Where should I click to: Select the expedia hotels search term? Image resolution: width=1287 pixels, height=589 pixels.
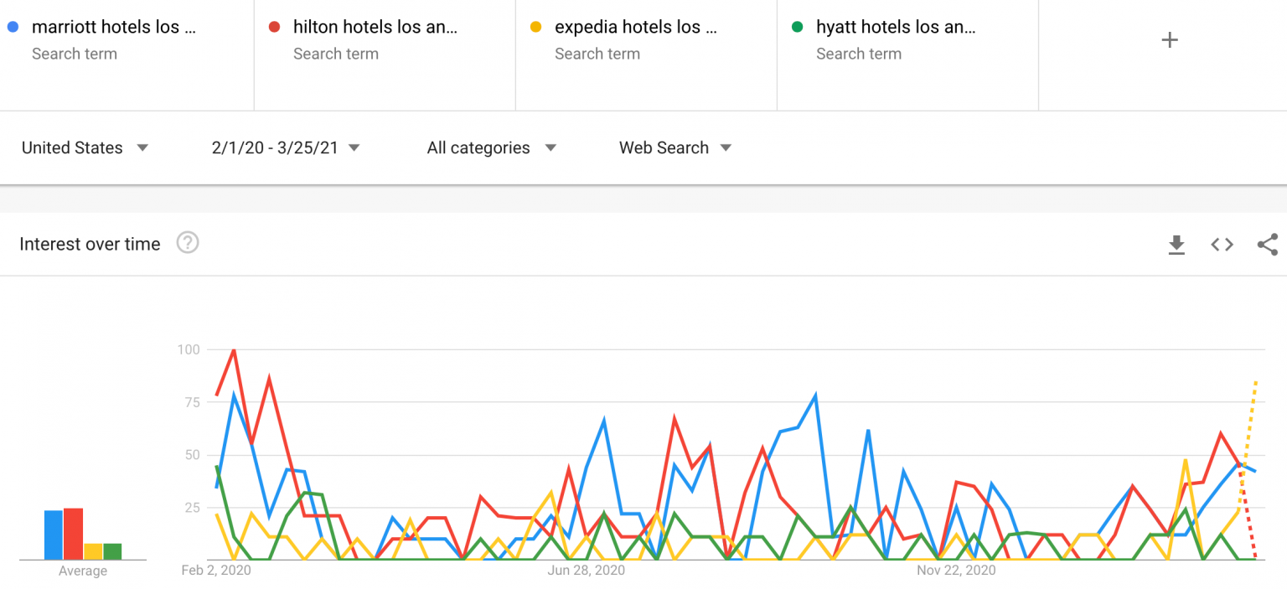tap(635, 27)
